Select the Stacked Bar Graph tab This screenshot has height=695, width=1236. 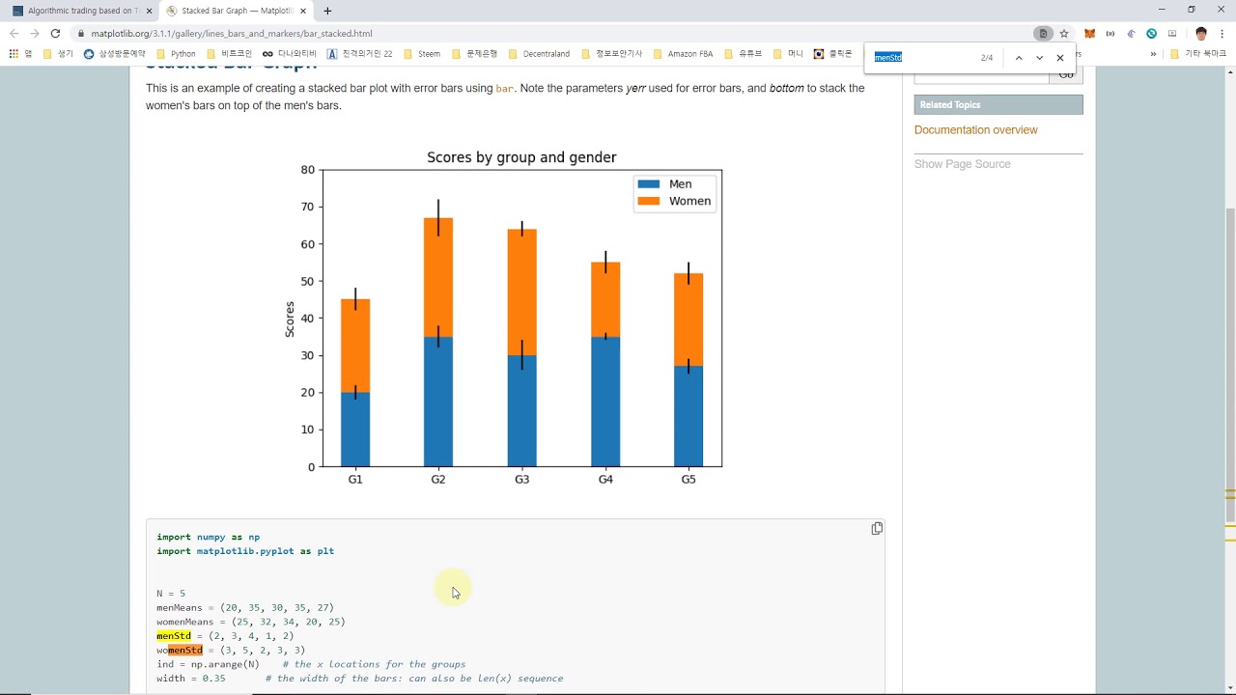(x=236, y=11)
